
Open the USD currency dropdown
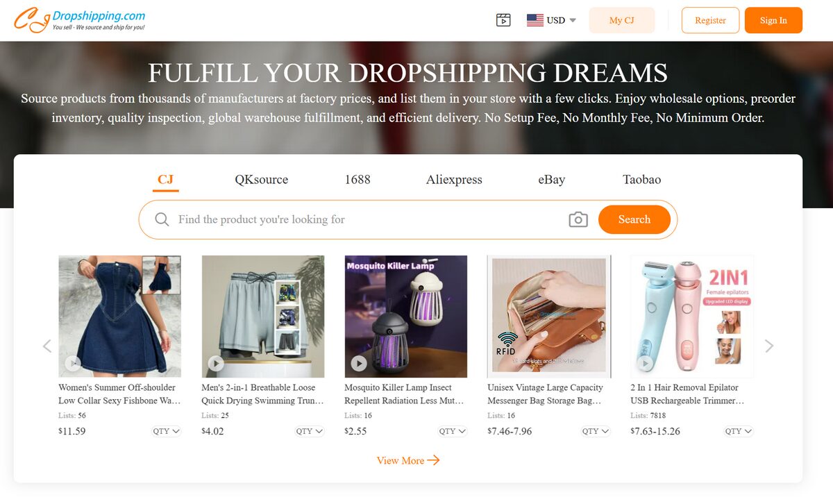coord(555,19)
